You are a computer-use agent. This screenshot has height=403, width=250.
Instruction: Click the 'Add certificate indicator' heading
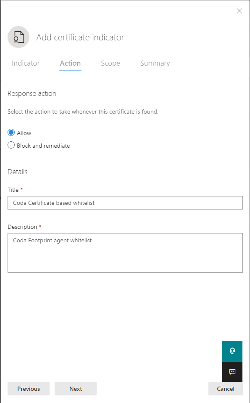click(80, 37)
